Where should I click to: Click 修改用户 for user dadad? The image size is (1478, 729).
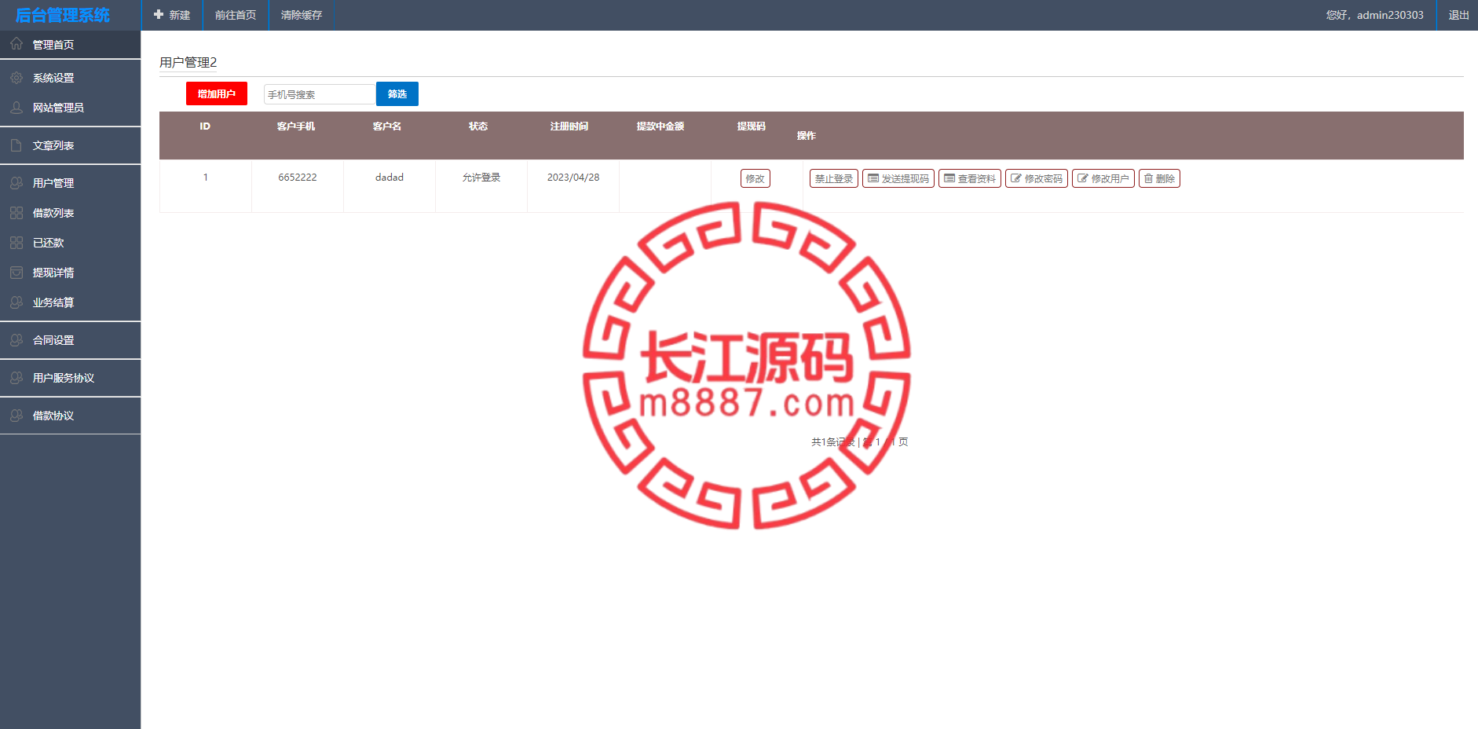coord(1103,178)
